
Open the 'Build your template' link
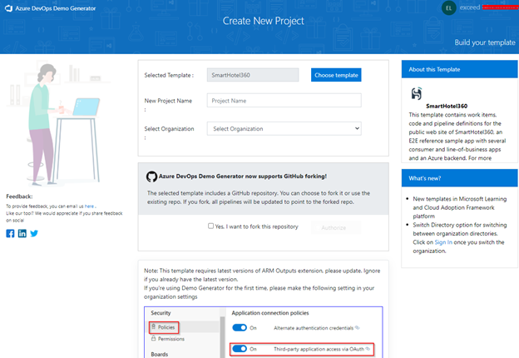click(485, 42)
